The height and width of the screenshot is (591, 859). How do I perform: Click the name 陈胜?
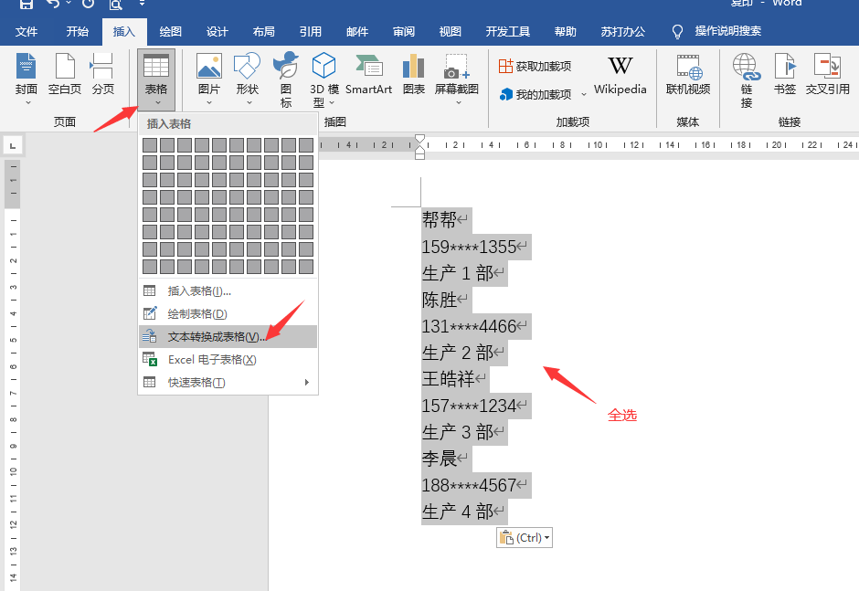coord(440,300)
